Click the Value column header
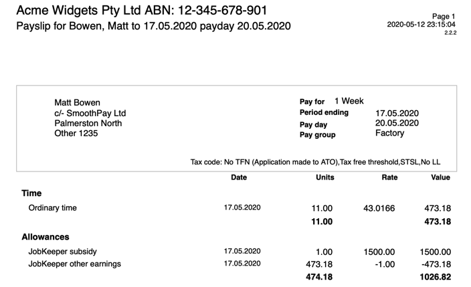The height and width of the screenshot is (287, 471). (x=441, y=178)
